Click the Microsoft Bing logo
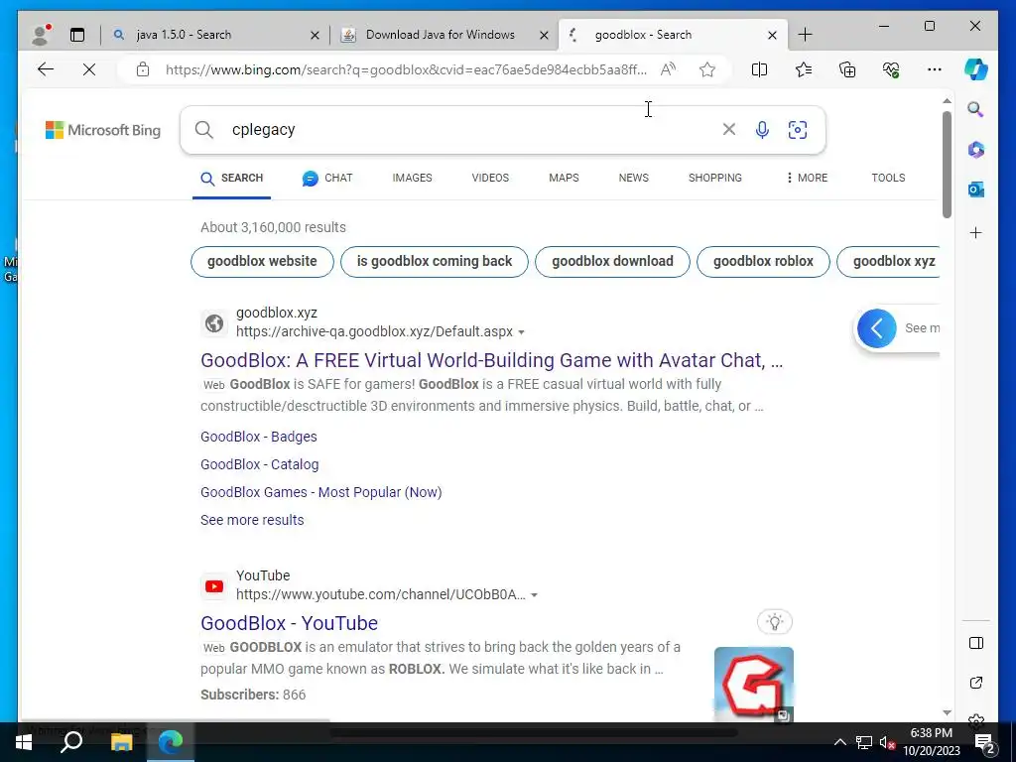 pos(103,130)
